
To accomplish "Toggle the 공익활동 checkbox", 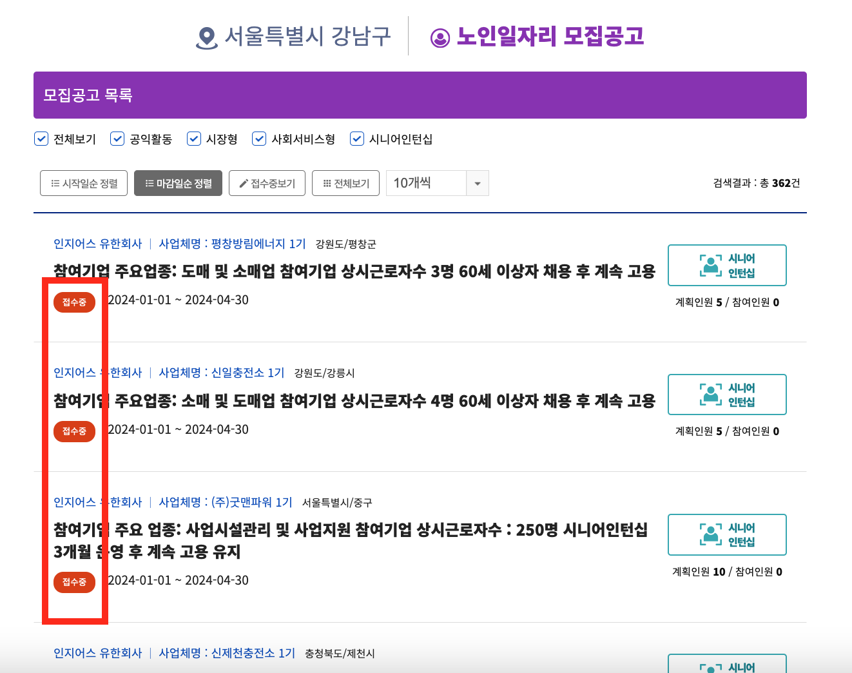I will 117,139.
